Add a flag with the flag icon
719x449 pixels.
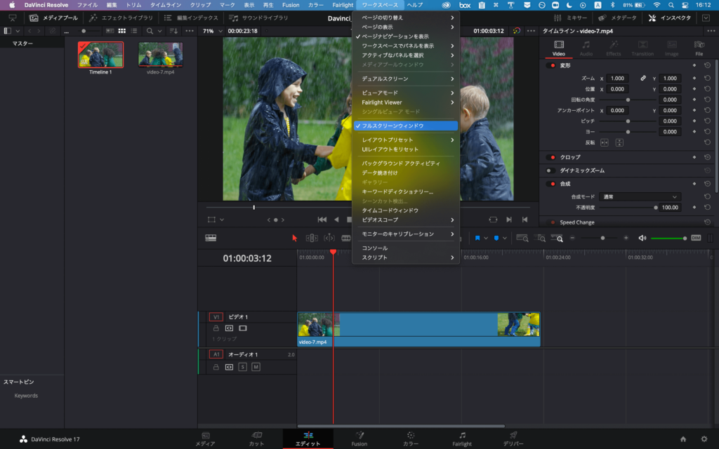coord(477,238)
